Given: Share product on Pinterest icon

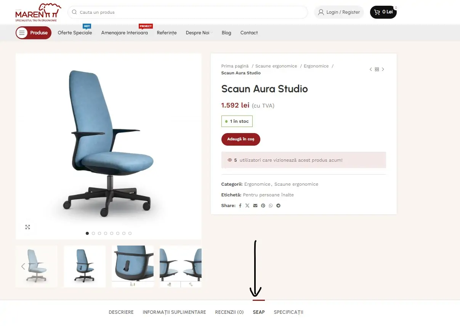Looking at the screenshot, I should tap(263, 206).
